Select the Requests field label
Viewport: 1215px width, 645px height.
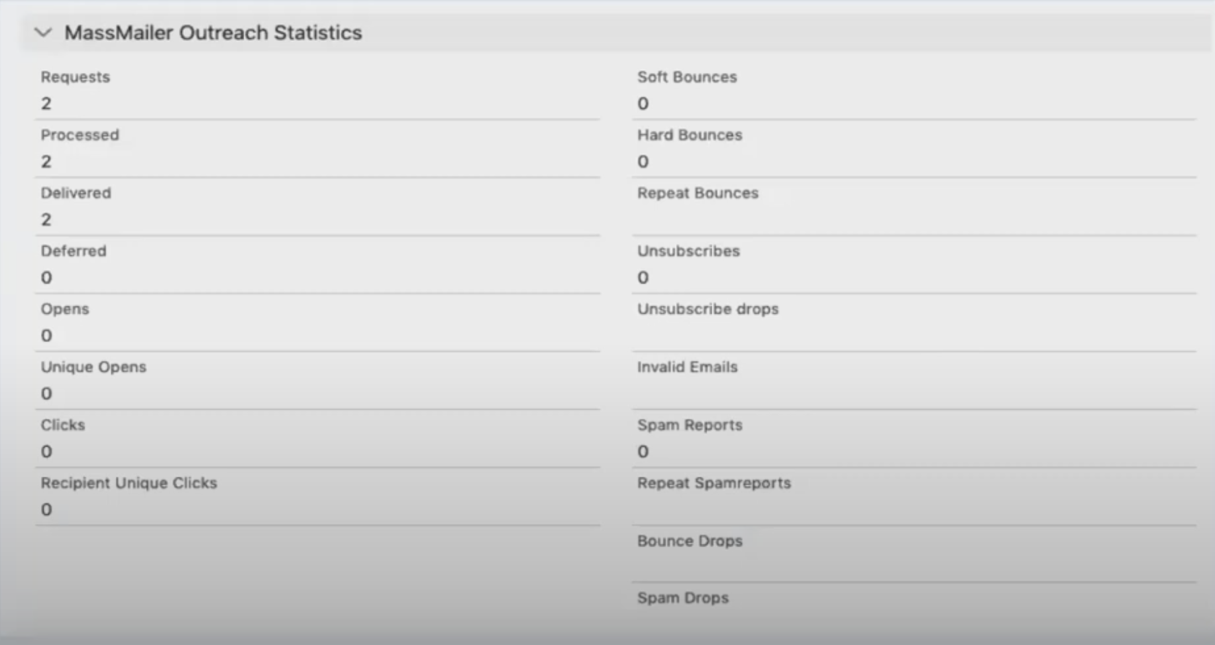coord(75,77)
